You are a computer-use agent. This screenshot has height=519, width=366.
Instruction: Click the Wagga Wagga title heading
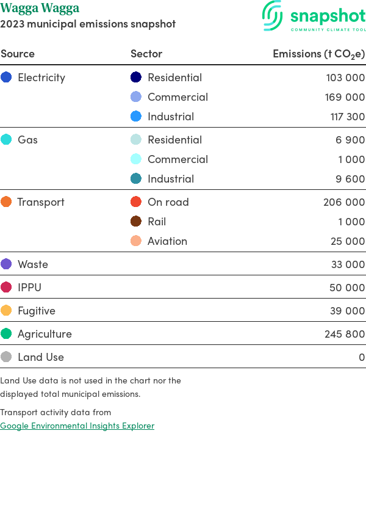coord(40,9)
